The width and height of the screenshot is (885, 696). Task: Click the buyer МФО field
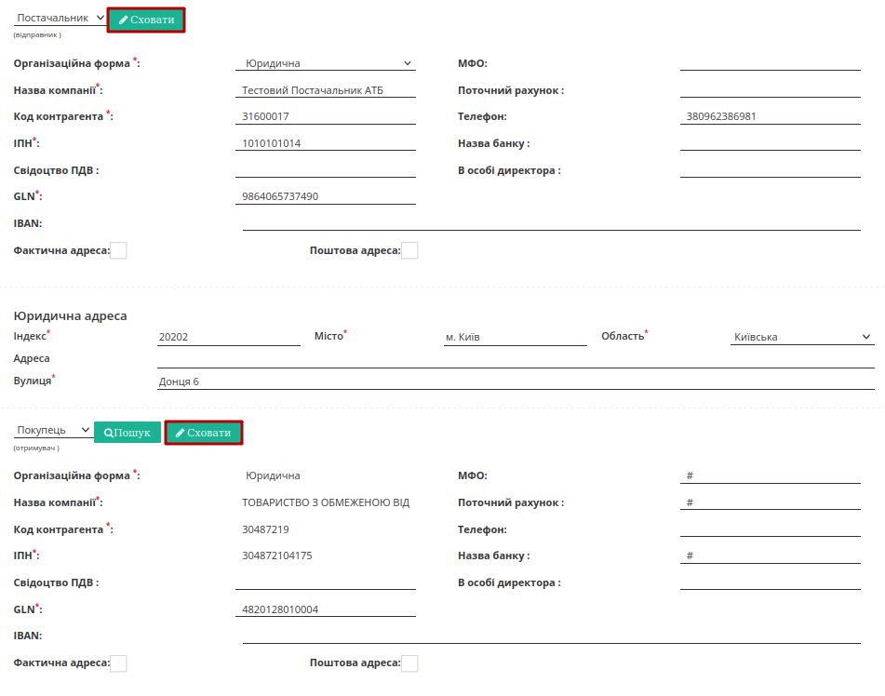coord(771,475)
